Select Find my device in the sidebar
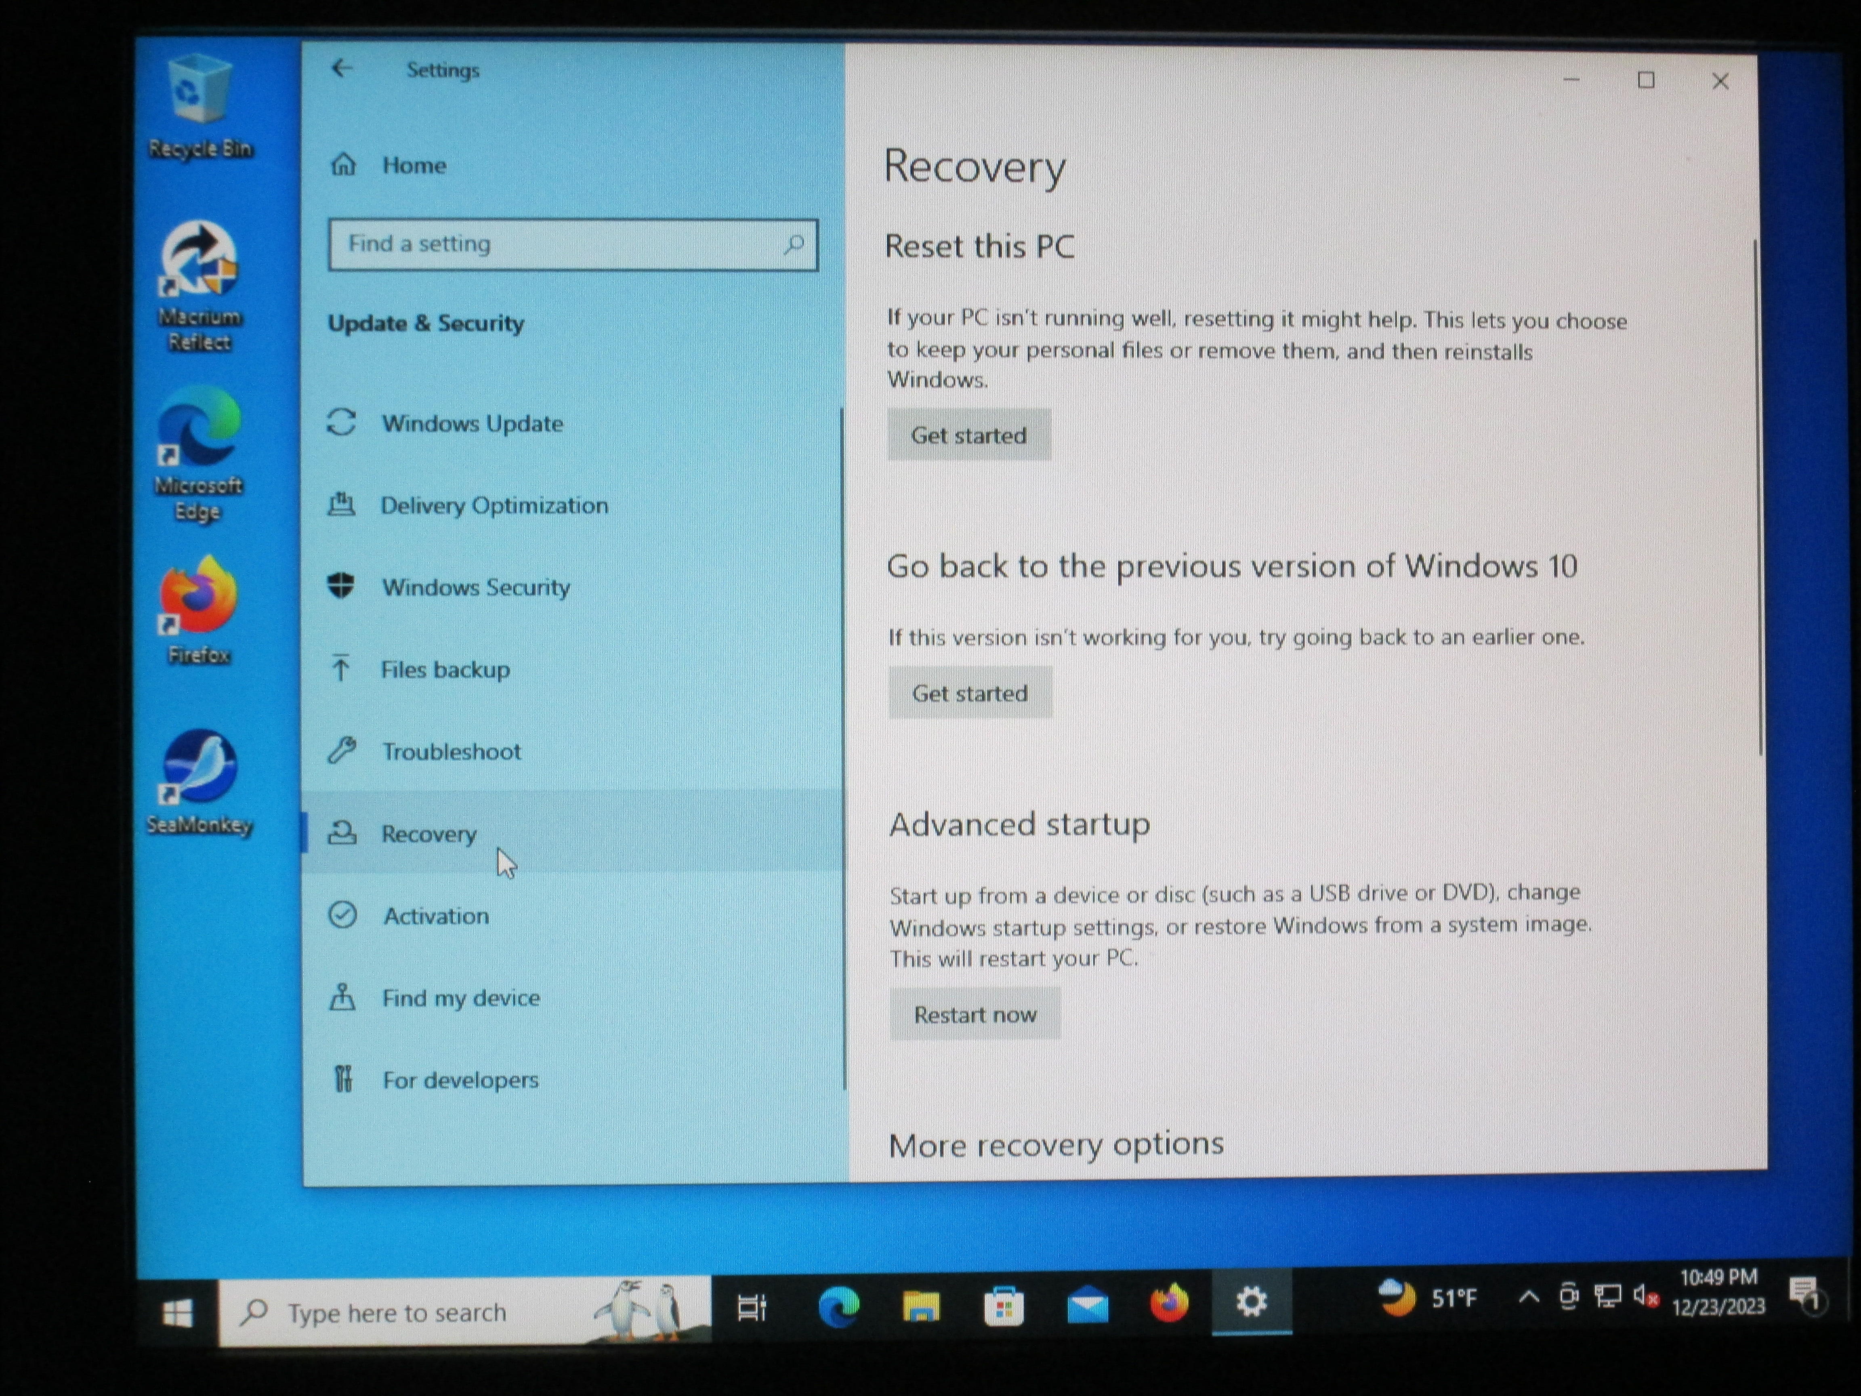Viewport: 1861px width, 1396px height. pyautogui.click(x=572, y=997)
